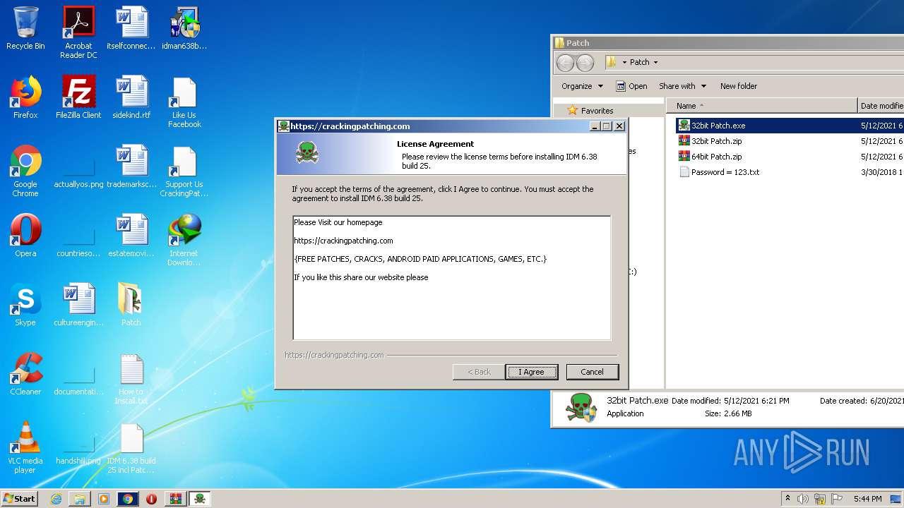Viewport: 904px width, 508px height.
Task: Open Support Us CrackingPat shortcut
Action: click(x=184, y=171)
